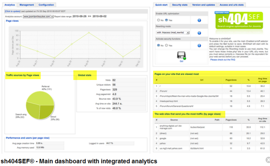
Task: Click the Url column header
Action: [201, 80]
